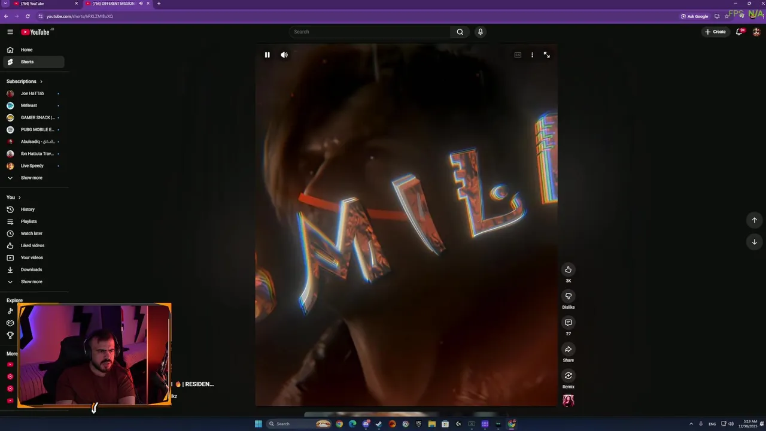Click the magnifier search button

pyautogui.click(x=460, y=32)
